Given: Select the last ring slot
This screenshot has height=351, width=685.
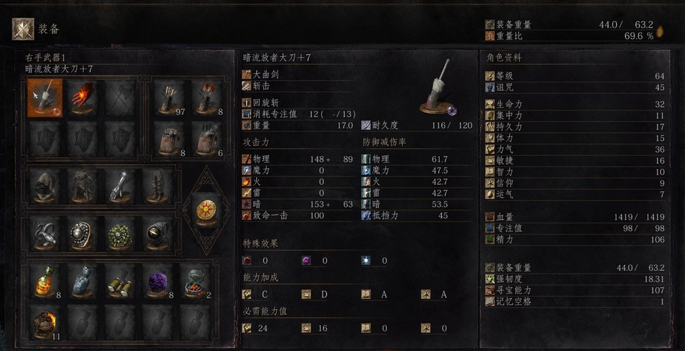Looking at the screenshot, I should point(157,233).
